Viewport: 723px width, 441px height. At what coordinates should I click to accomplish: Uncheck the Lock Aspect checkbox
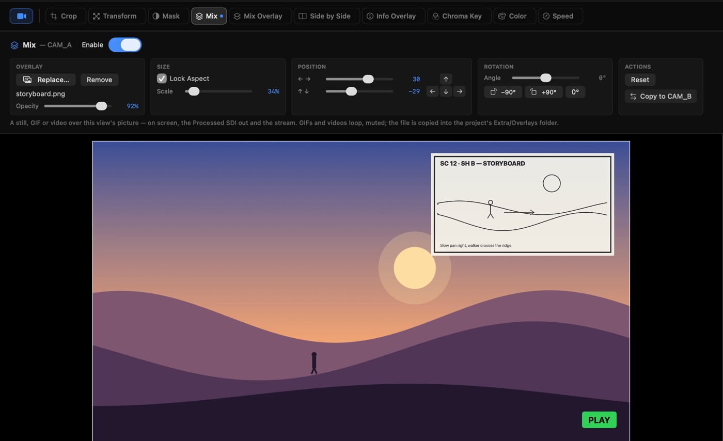click(162, 78)
